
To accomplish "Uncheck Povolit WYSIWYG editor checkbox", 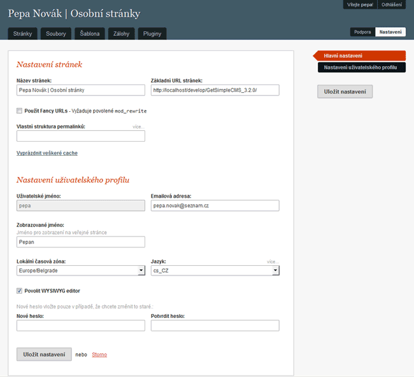I will pos(19,291).
